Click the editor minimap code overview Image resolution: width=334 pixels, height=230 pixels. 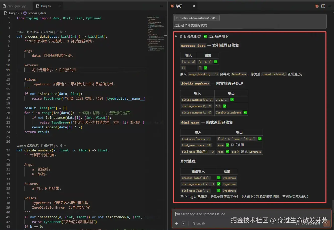[x=155, y=33]
